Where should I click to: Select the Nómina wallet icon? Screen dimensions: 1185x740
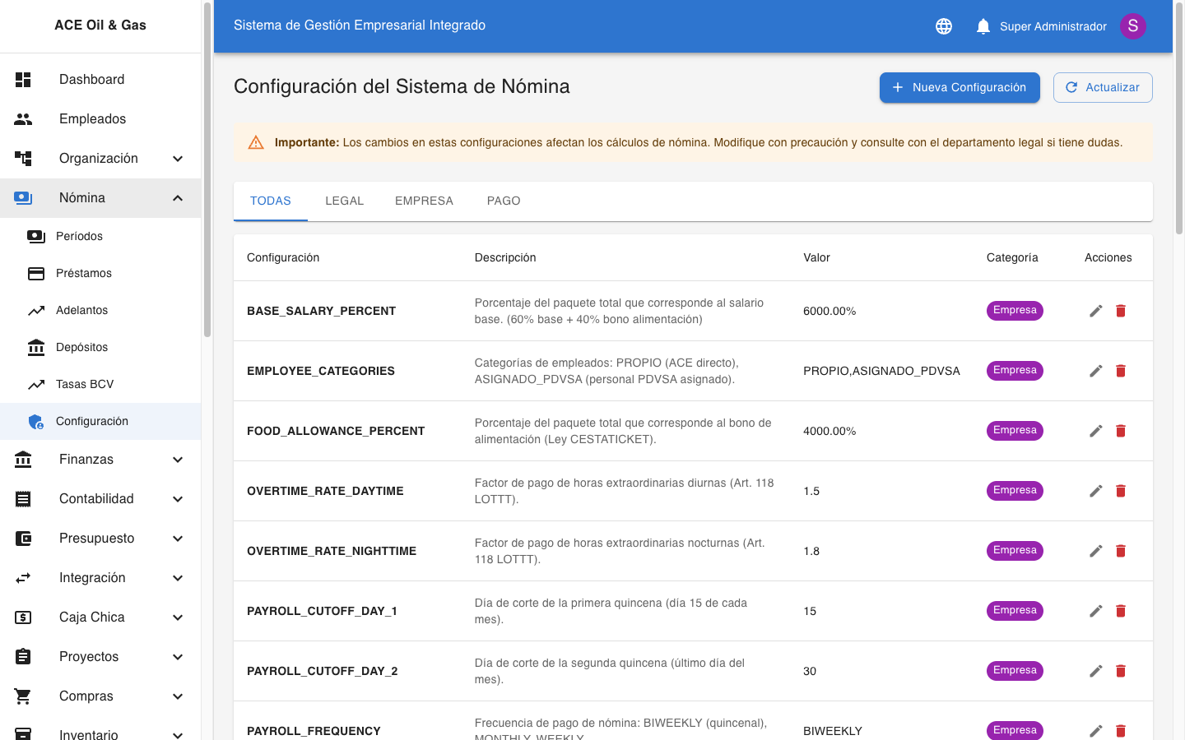coord(23,197)
